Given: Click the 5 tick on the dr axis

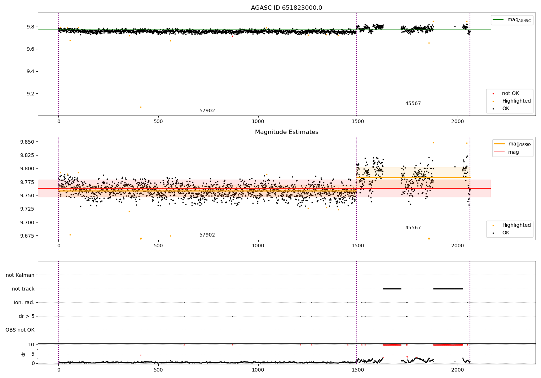Looking at the screenshot, I should click(33, 354).
